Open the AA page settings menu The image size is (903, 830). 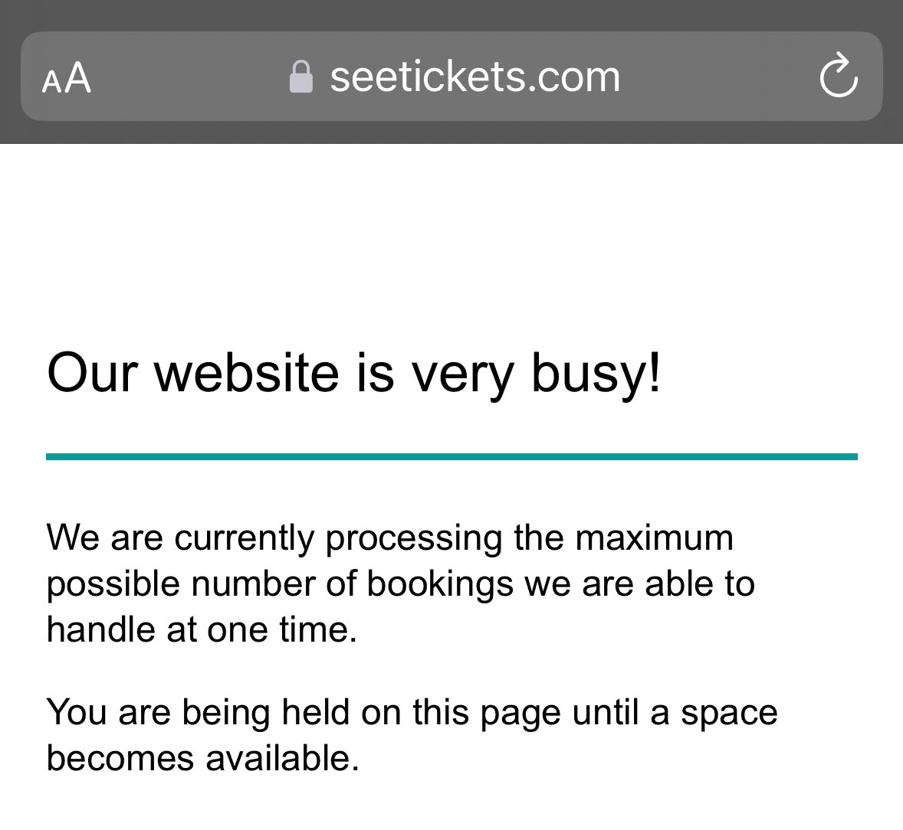(x=66, y=77)
